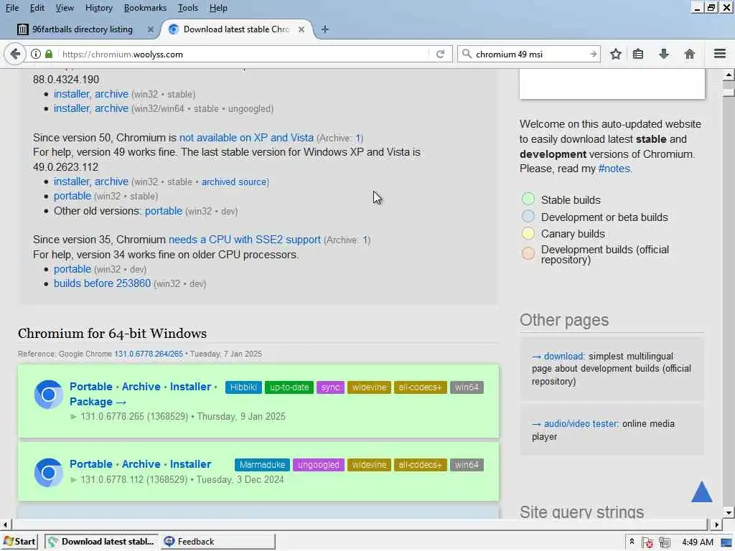Screen dimensions: 735x551
Task: Open the Tools menu
Action: tap(188, 8)
